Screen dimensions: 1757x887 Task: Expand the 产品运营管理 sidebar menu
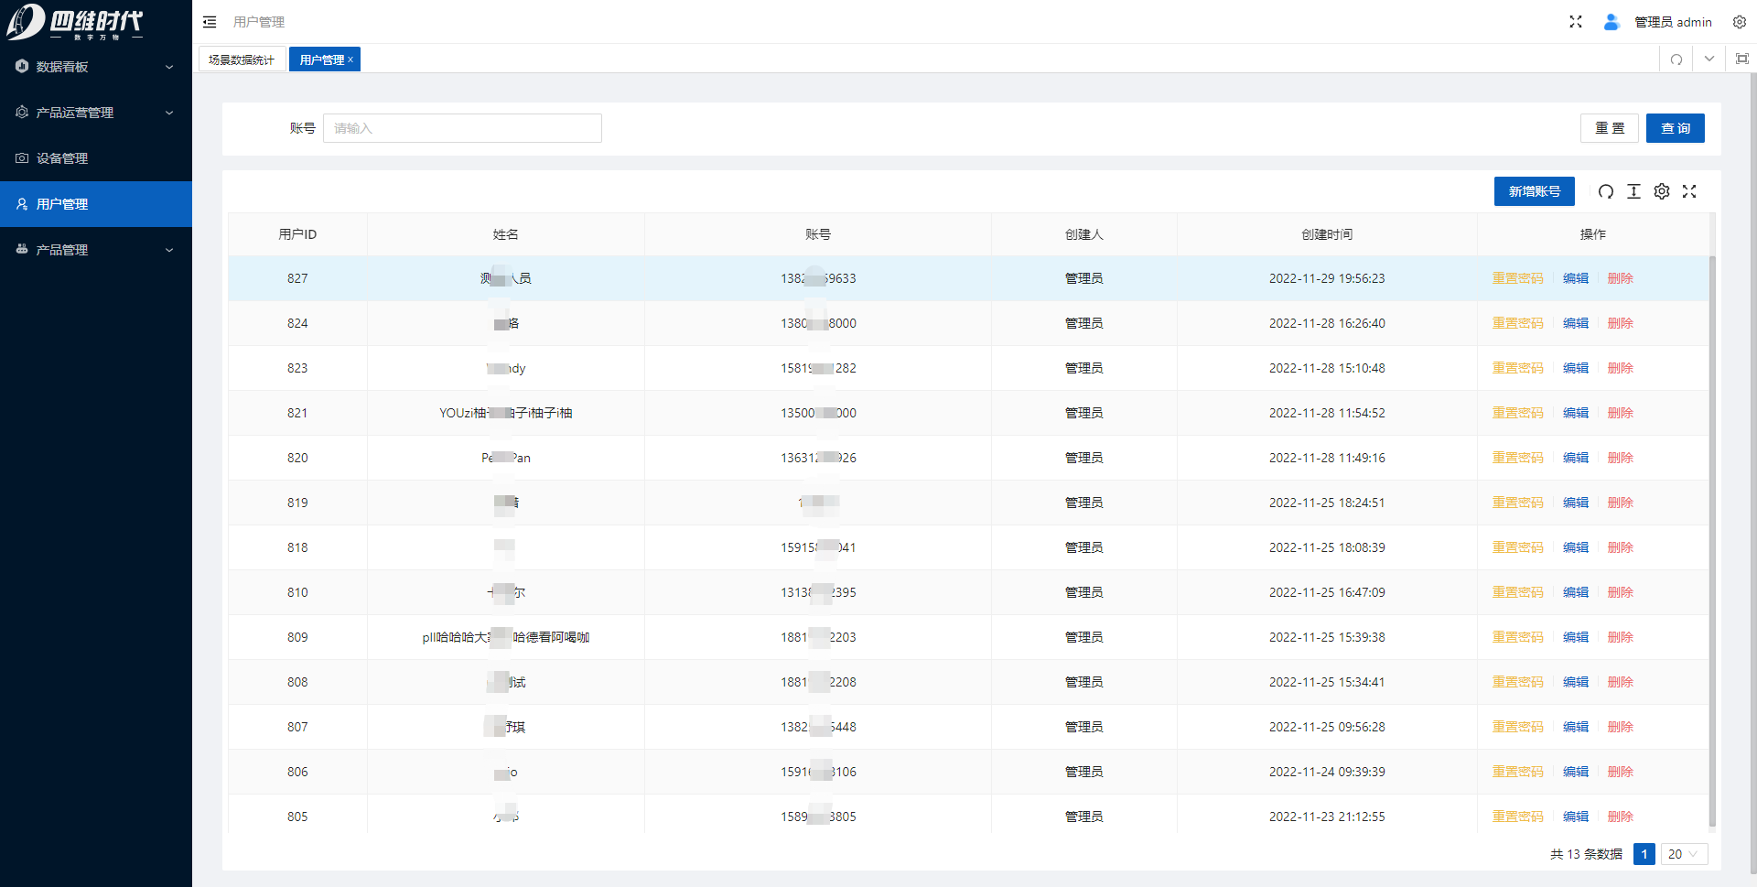pyautogui.click(x=96, y=113)
